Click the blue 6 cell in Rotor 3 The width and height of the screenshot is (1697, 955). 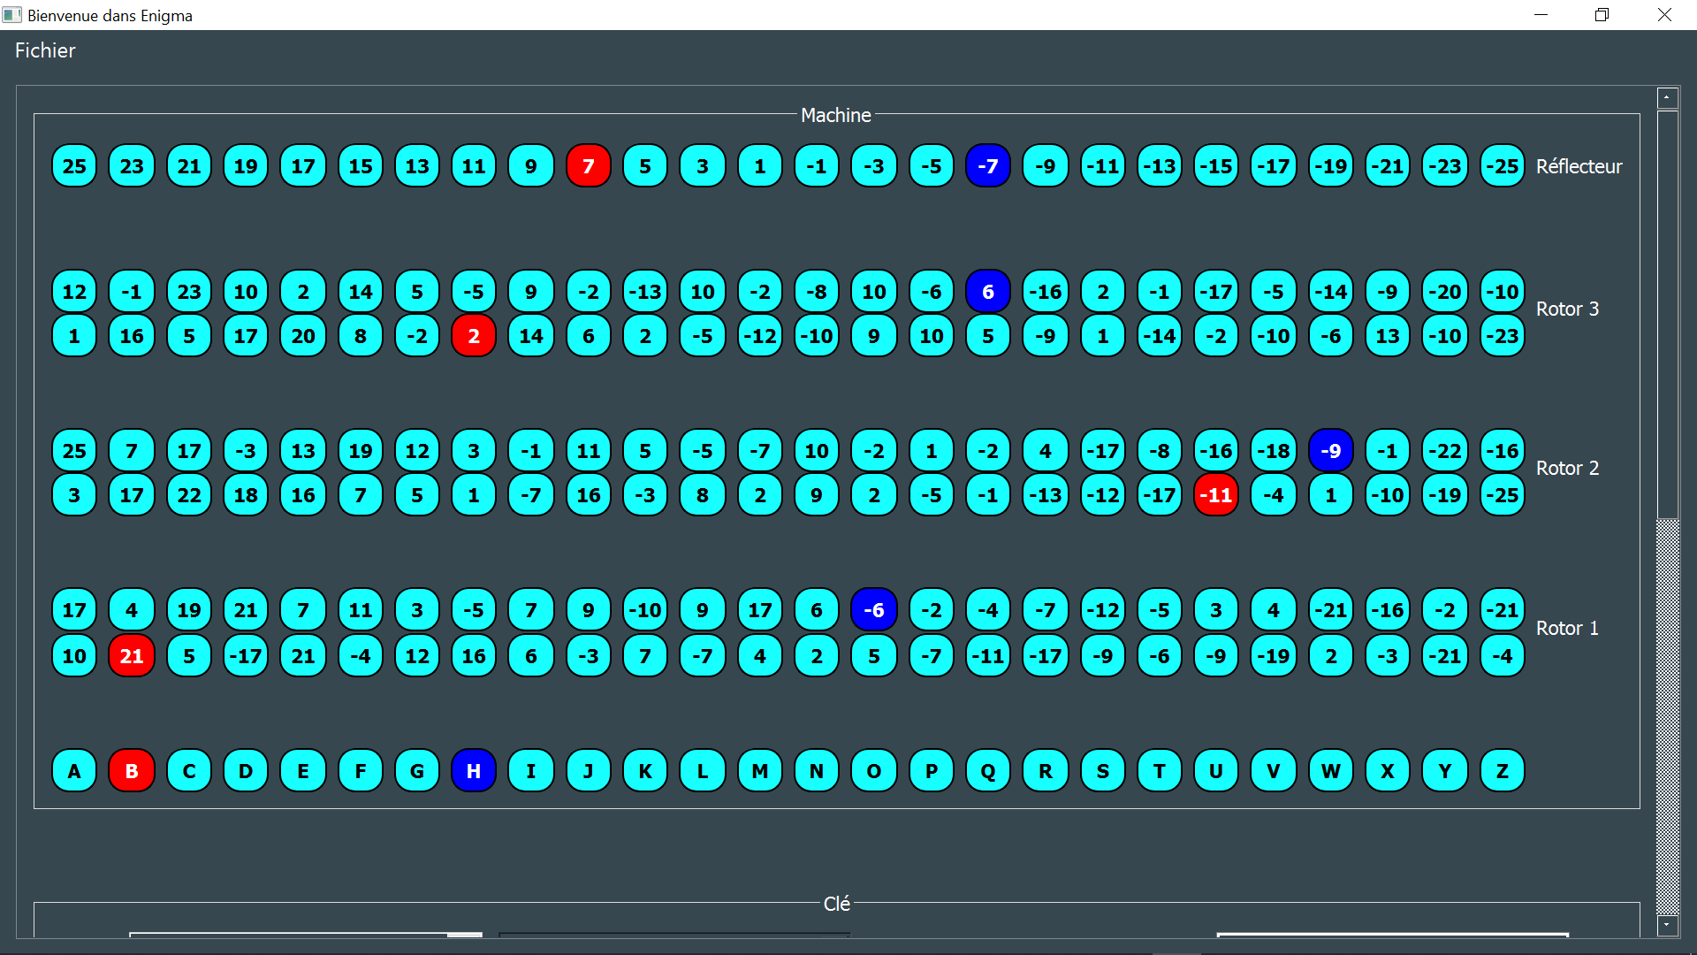[x=988, y=291]
